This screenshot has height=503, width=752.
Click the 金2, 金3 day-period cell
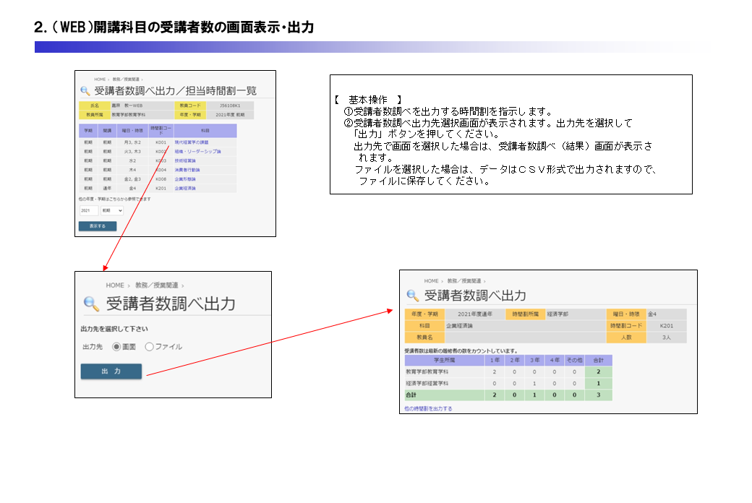(x=132, y=179)
